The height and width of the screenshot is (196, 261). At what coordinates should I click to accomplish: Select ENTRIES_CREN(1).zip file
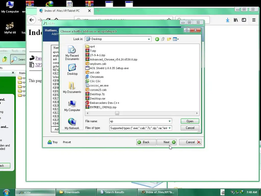[x=101, y=107]
